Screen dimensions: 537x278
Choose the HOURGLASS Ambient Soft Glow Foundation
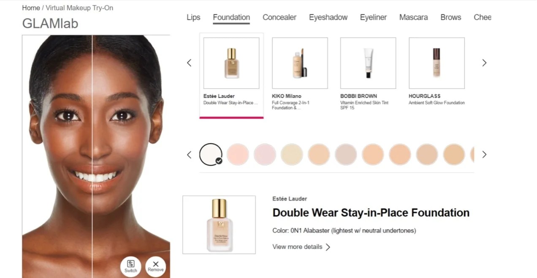coord(437,63)
